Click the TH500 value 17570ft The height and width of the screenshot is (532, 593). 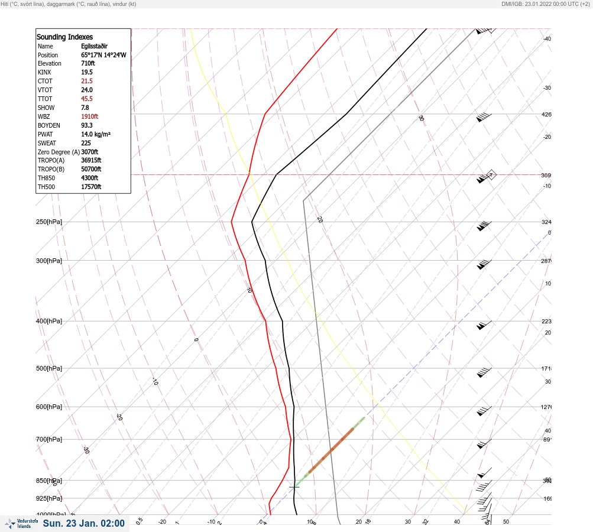[x=91, y=187]
